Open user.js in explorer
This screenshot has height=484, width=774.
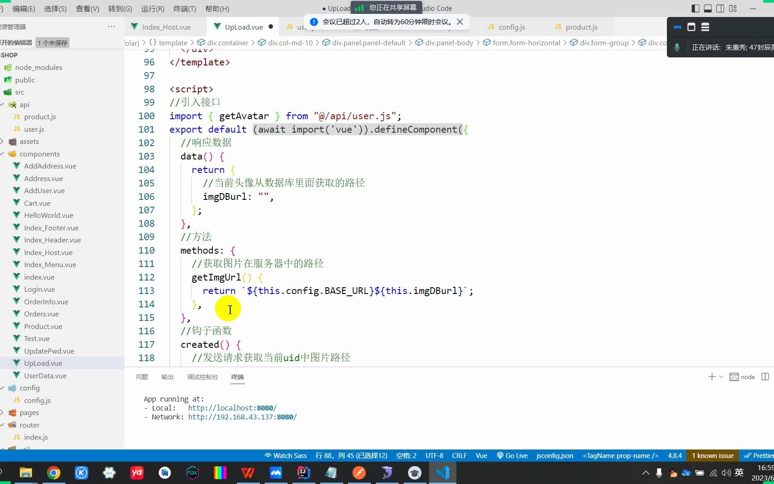pos(34,129)
